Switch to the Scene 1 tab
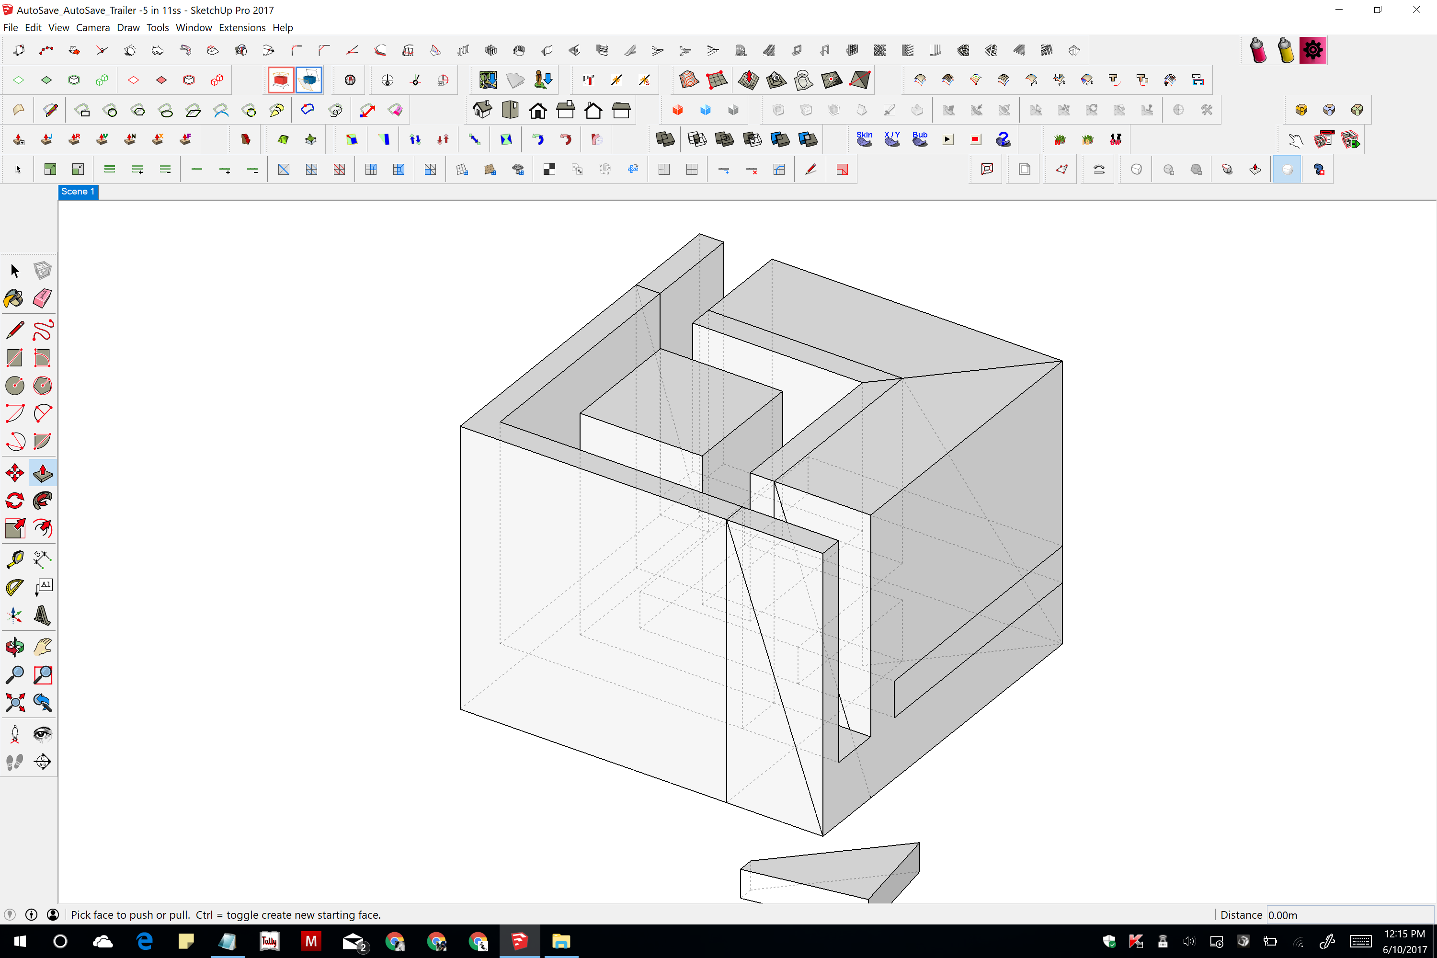 click(x=78, y=192)
